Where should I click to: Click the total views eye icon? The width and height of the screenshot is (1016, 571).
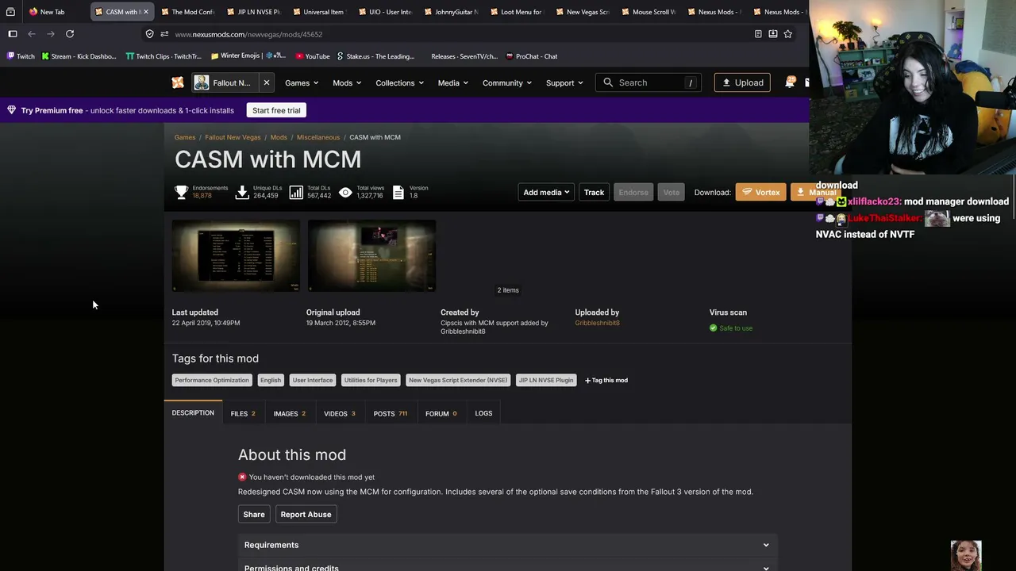pos(345,192)
